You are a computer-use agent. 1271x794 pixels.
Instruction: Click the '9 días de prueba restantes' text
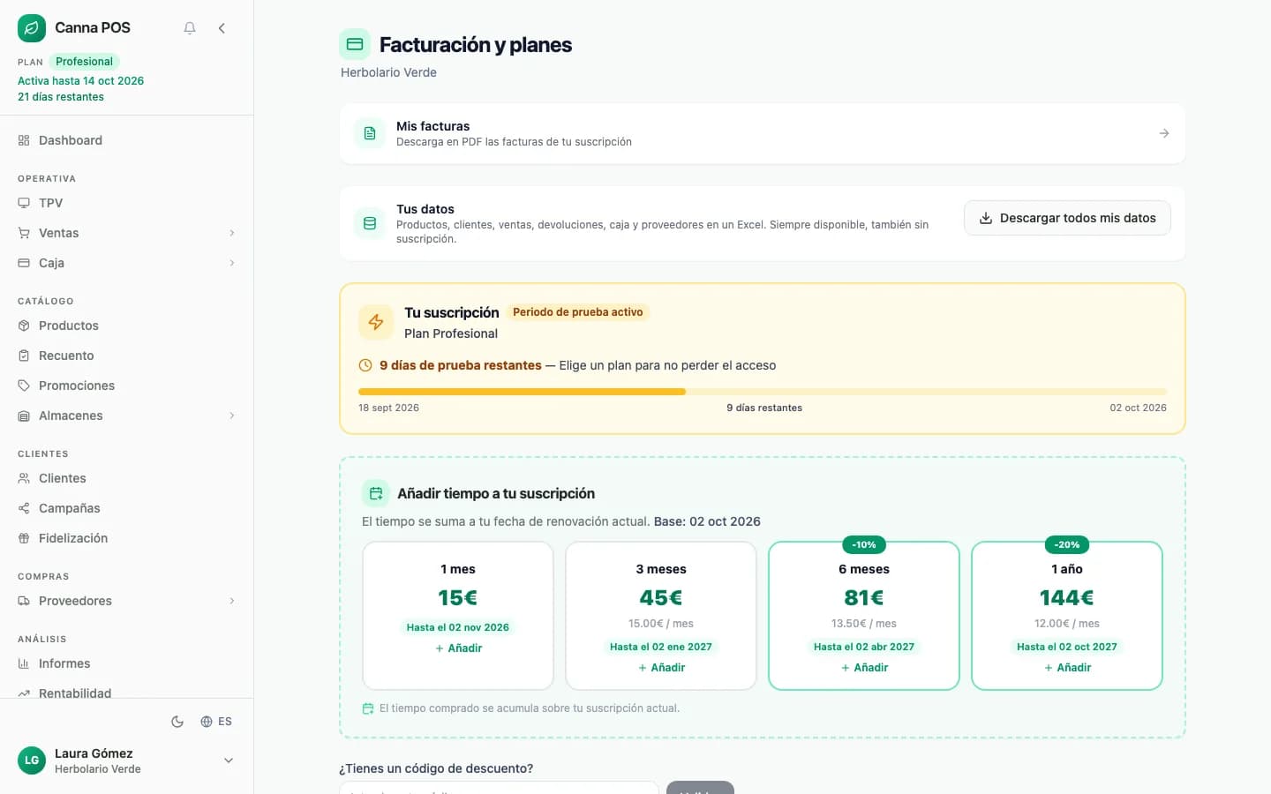461,365
